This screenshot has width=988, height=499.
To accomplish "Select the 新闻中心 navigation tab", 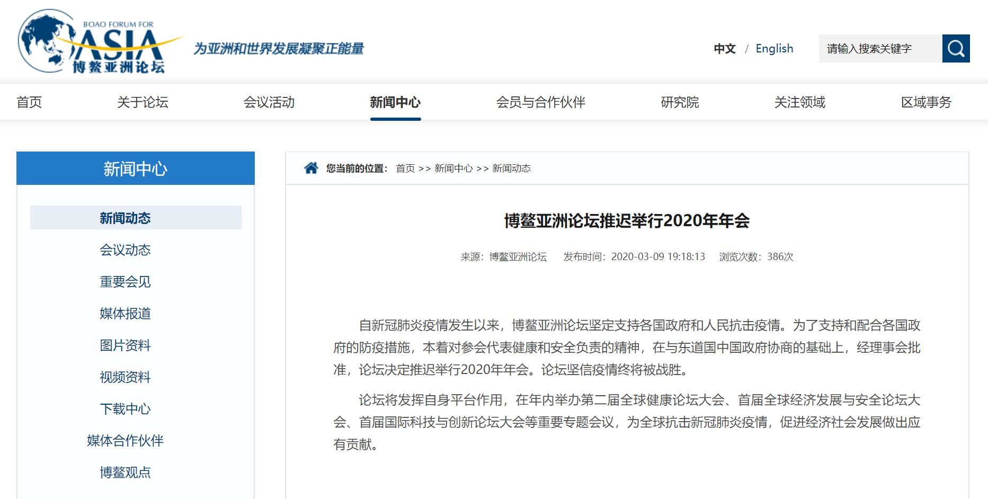I will click(395, 102).
